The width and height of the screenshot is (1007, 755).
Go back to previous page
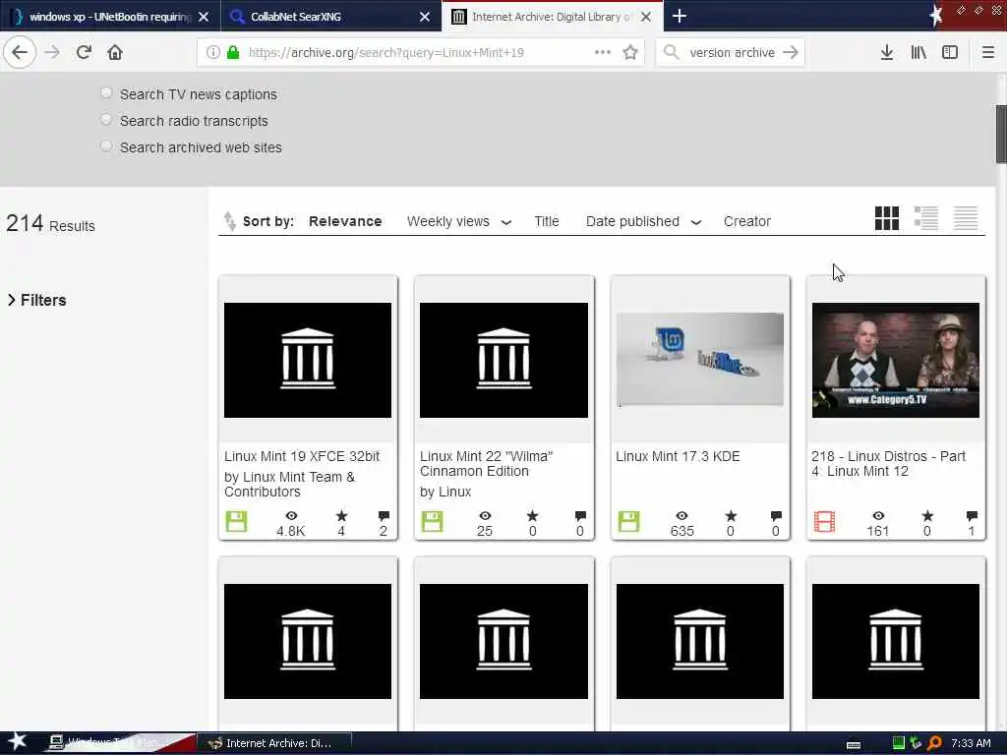pyautogui.click(x=20, y=52)
